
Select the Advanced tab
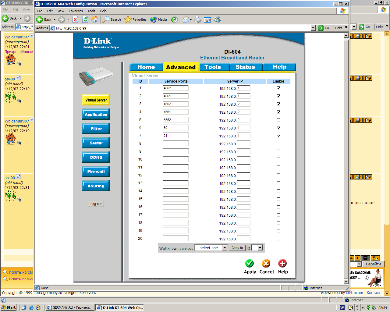(181, 67)
